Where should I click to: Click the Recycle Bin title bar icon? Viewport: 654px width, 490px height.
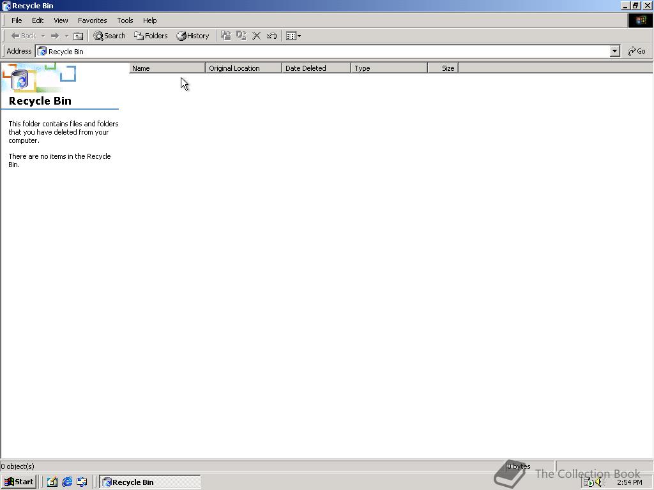click(6, 6)
